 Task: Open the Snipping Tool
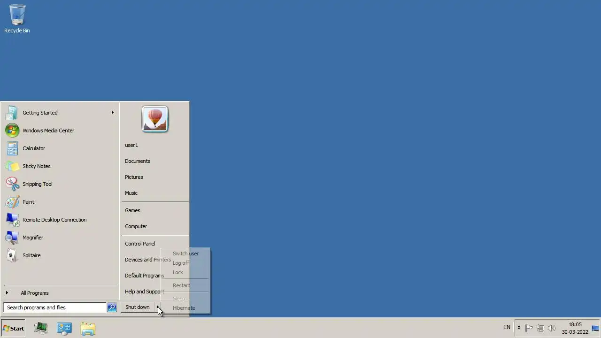pos(60,184)
